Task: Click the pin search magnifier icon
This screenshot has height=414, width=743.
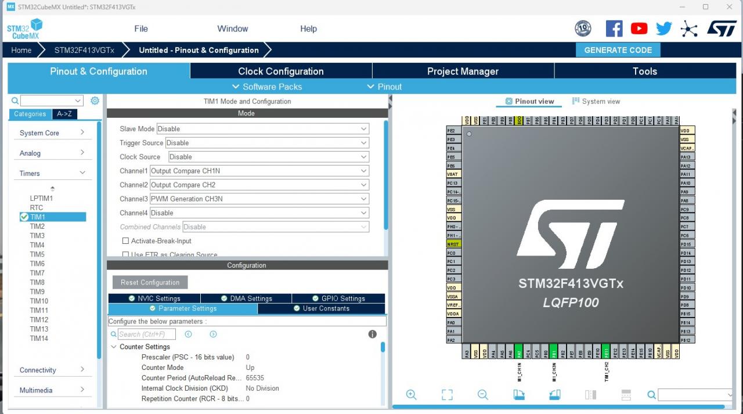Action: [x=651, y=395]
